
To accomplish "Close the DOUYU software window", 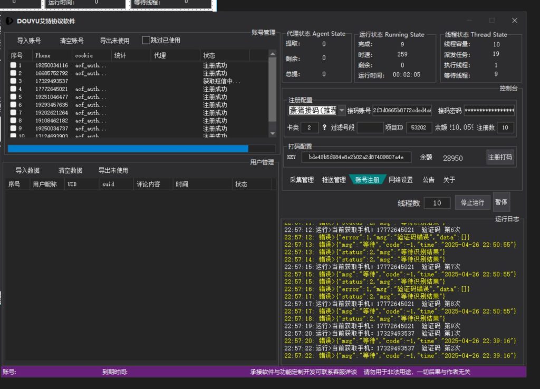I will pos(514,21).
